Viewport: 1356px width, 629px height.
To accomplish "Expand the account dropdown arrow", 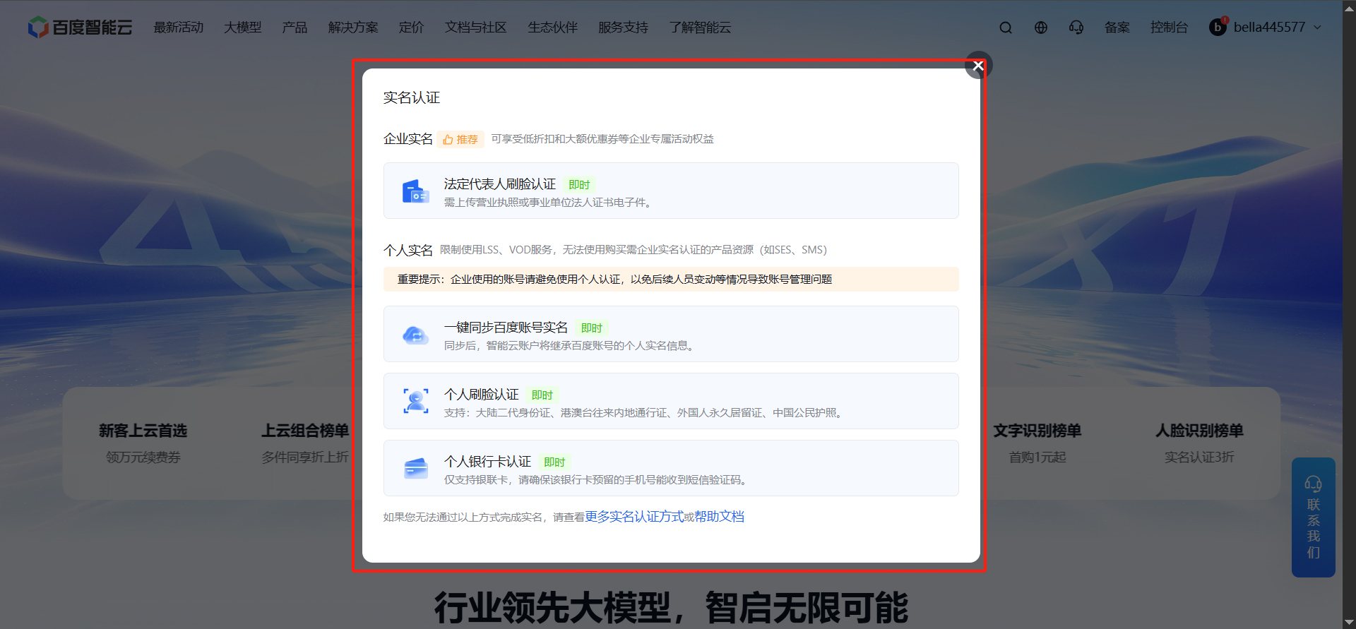I will click(x=1318, y=28).
